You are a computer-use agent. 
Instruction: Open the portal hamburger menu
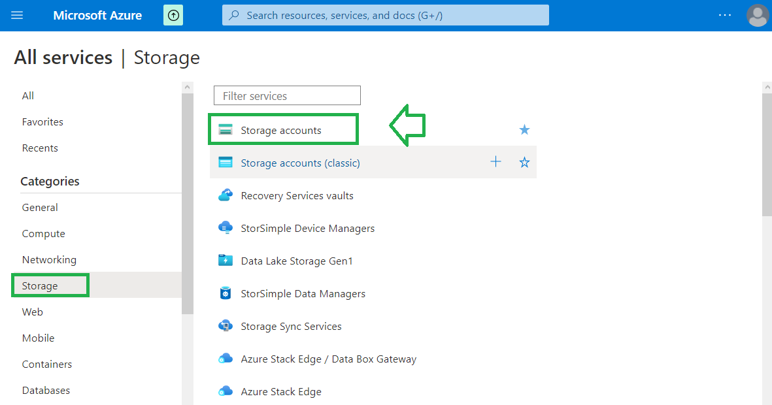(x=17, y=15)
